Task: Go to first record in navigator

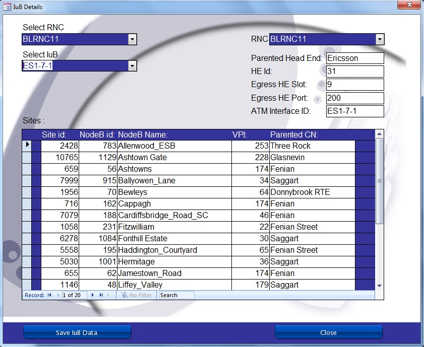Action: [49, 295]
